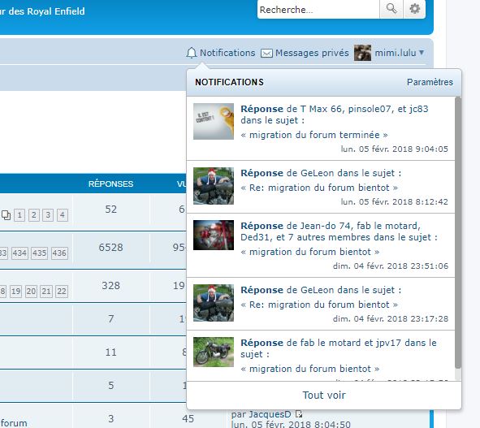
Task: Go to page 21 of 328-reply topic
Action: click(46, 291)
